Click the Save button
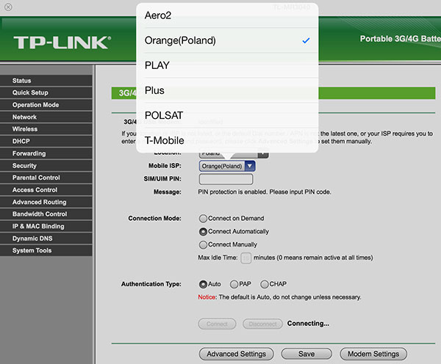 (x=306, y=354)
